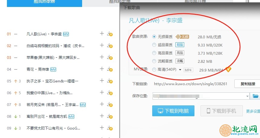
Task: Click the 流畅 quality badge
Action: click(x=180, y=61)
